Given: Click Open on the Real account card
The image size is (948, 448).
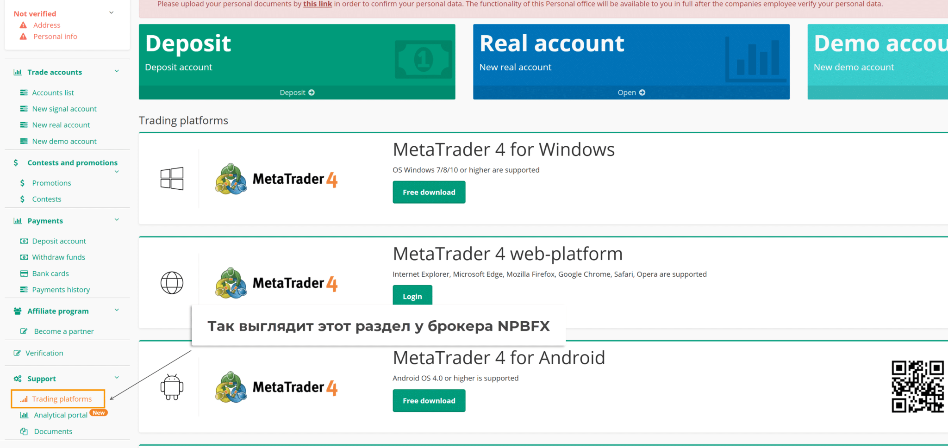Looking at the screenshot, I should (x=631, y=93).
